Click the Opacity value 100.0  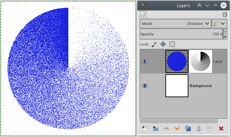click(x=217, y=34)
